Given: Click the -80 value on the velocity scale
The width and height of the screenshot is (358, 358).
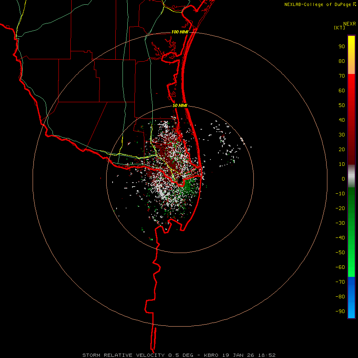Looking at the screenshot, I should [340, 297].
